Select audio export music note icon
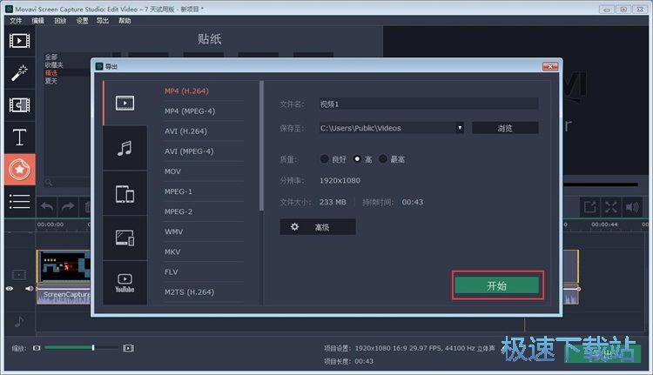The height and width of the screenshot is (375, 653). (125, 148)
